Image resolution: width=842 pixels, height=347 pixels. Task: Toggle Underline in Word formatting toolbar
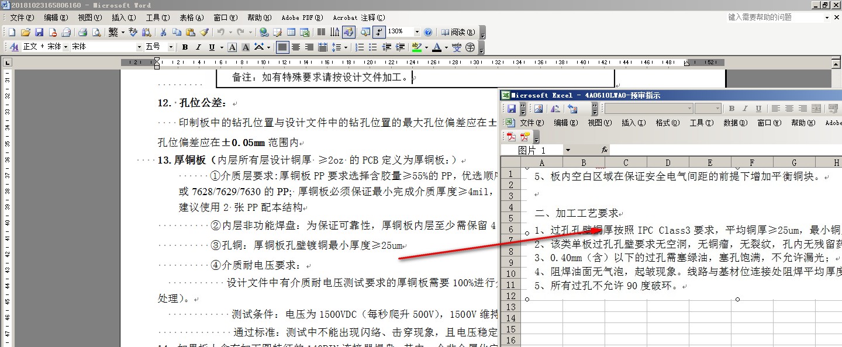(212, 47)
